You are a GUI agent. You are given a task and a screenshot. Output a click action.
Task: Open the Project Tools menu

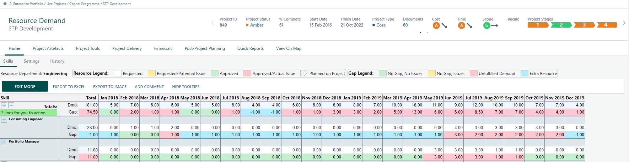[x=88, y=48]
